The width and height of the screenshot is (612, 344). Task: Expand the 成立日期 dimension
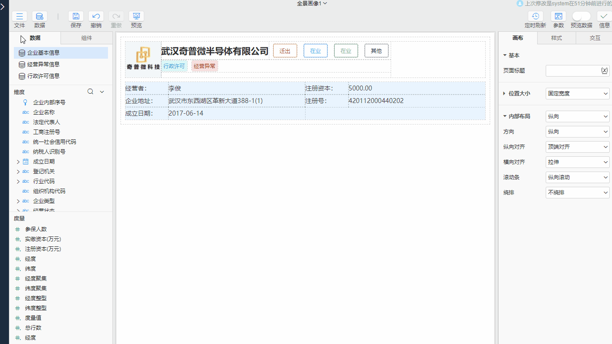18,162
